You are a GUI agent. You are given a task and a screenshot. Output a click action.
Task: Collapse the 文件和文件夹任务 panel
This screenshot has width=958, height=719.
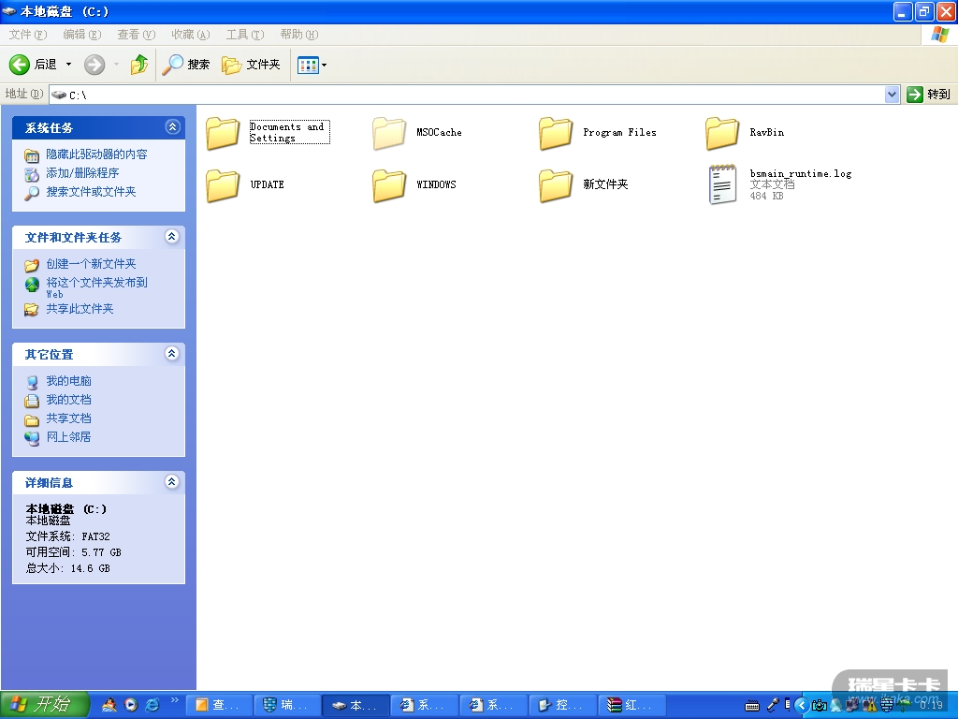[172, 236]
